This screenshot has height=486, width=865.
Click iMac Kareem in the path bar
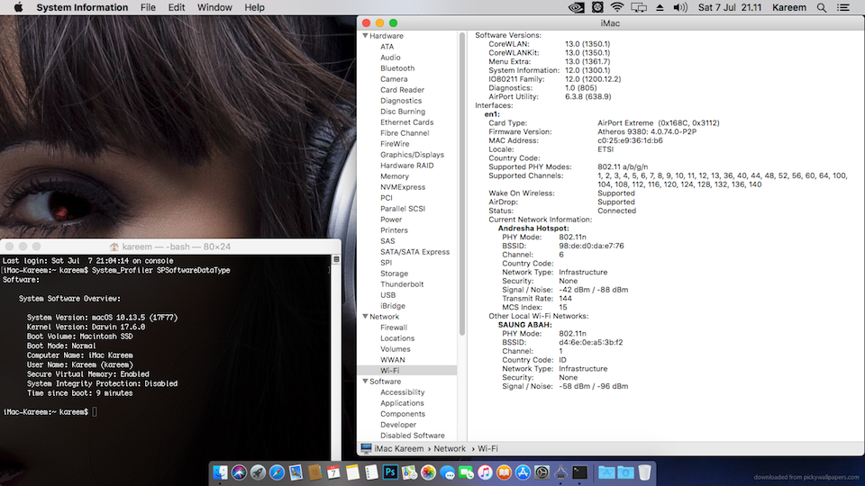[x=399, y=448]
